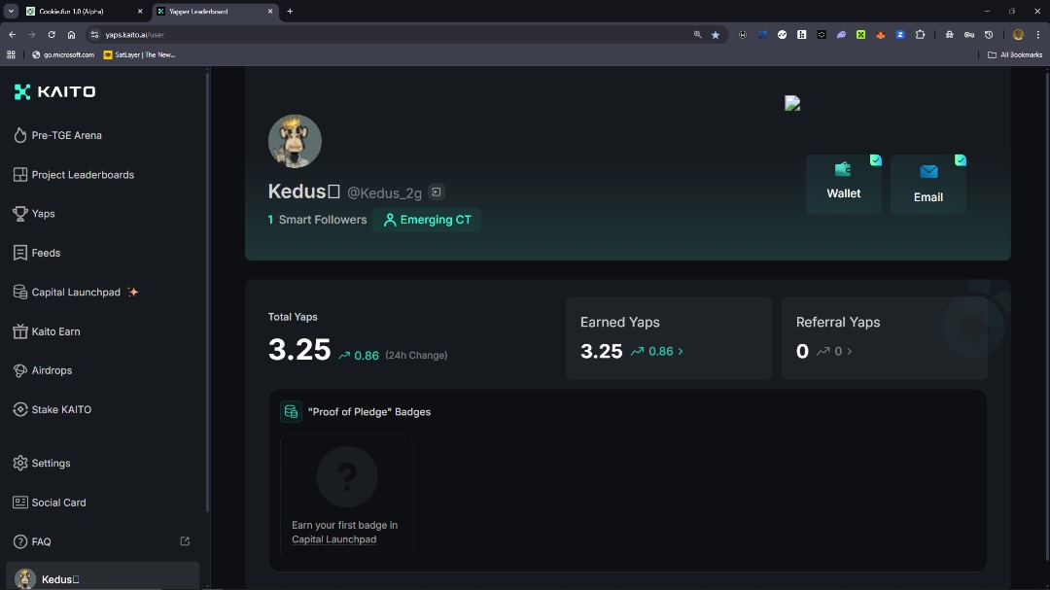Click the verified checkmark on Wallet
Screen dimensions: 1050x590
[875, 159]
